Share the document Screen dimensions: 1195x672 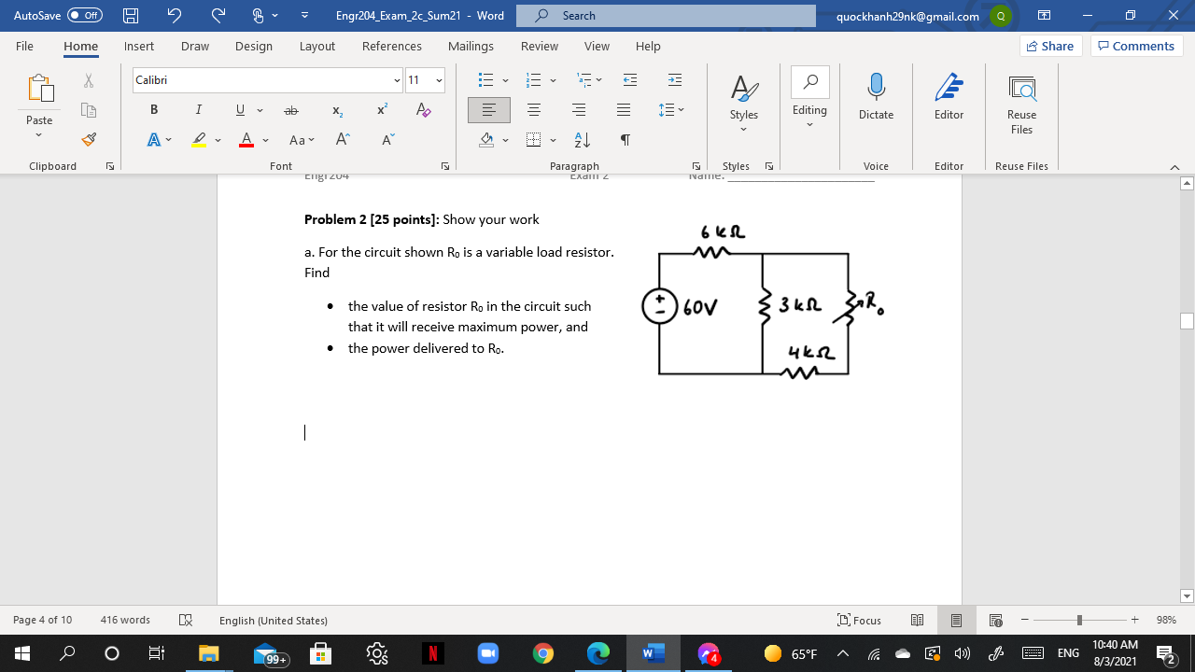(x=1049, y=45)
